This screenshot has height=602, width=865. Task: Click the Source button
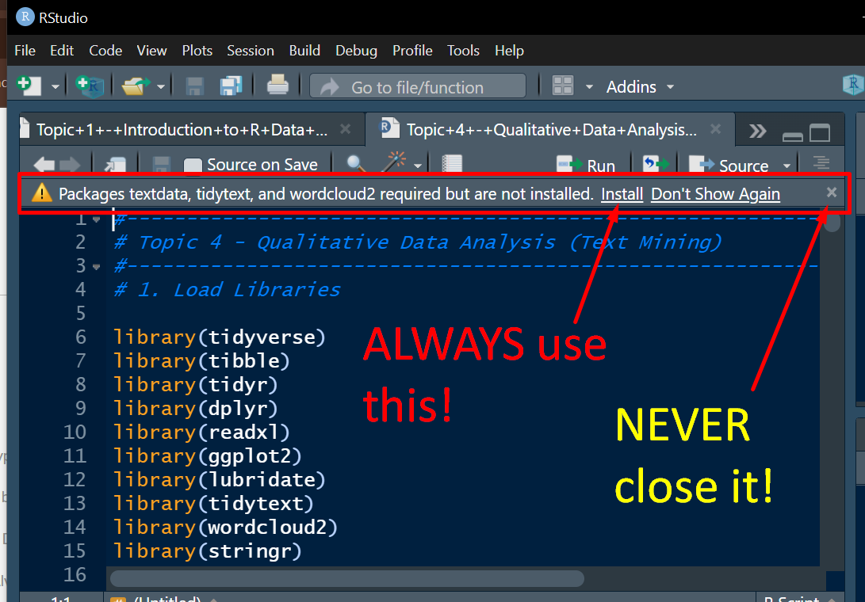[729, 165]
